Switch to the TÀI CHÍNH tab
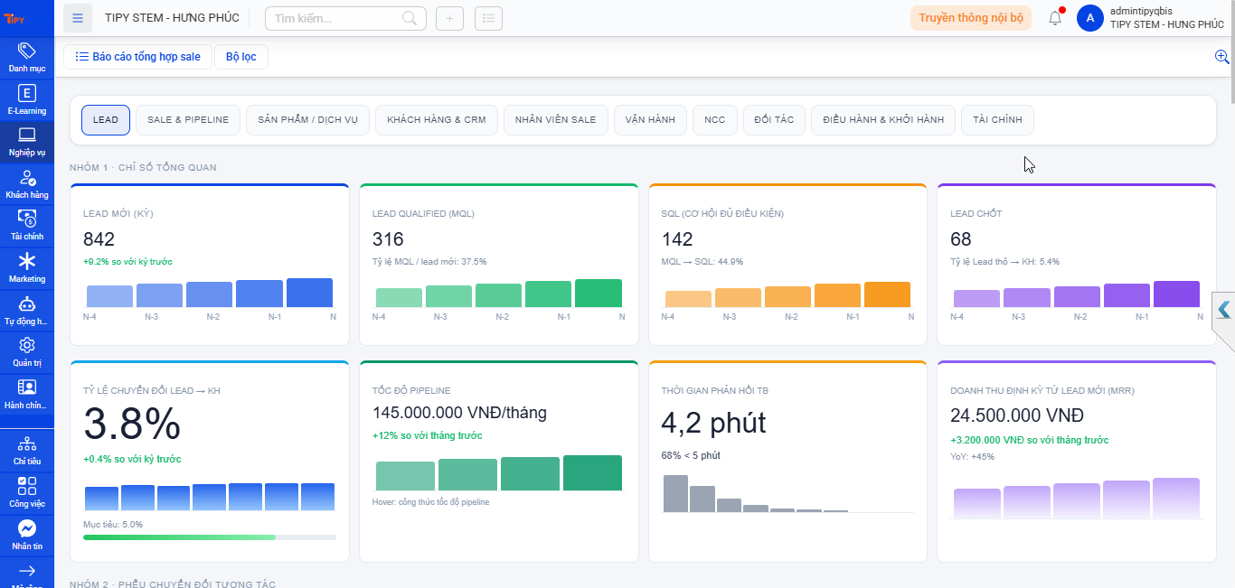Screen dimensions: 1235x588 [997, 120]
